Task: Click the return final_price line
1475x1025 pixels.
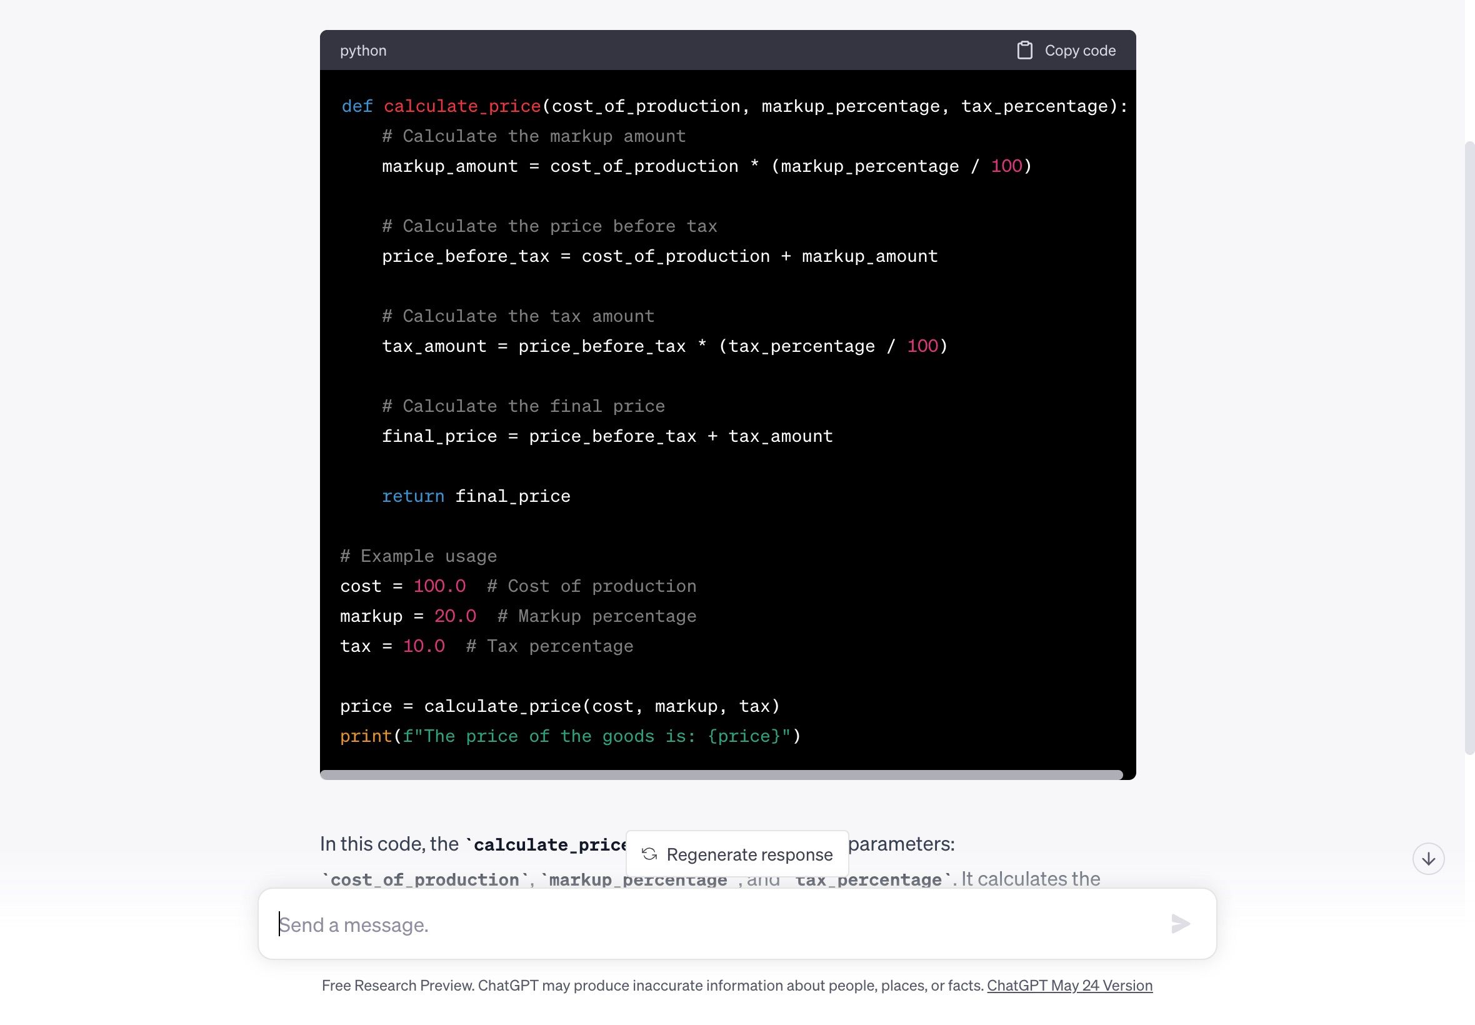Action: pos(476,496)
